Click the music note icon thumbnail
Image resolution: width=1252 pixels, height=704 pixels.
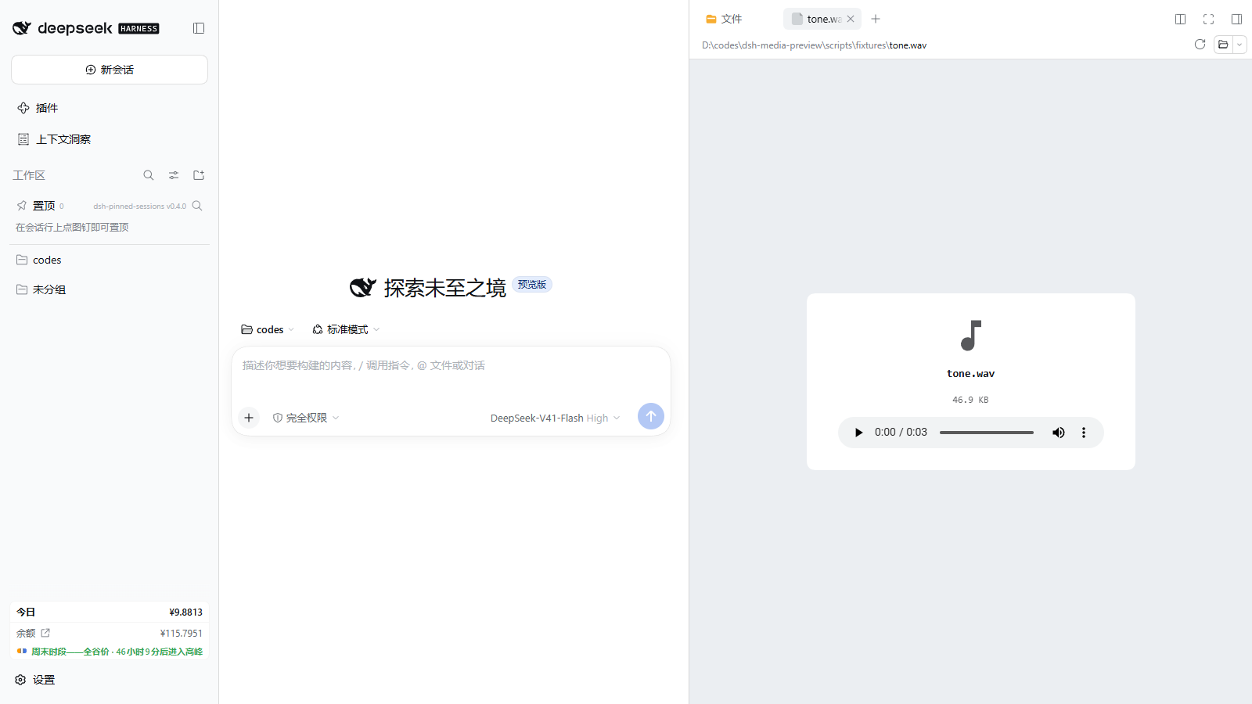971,336
